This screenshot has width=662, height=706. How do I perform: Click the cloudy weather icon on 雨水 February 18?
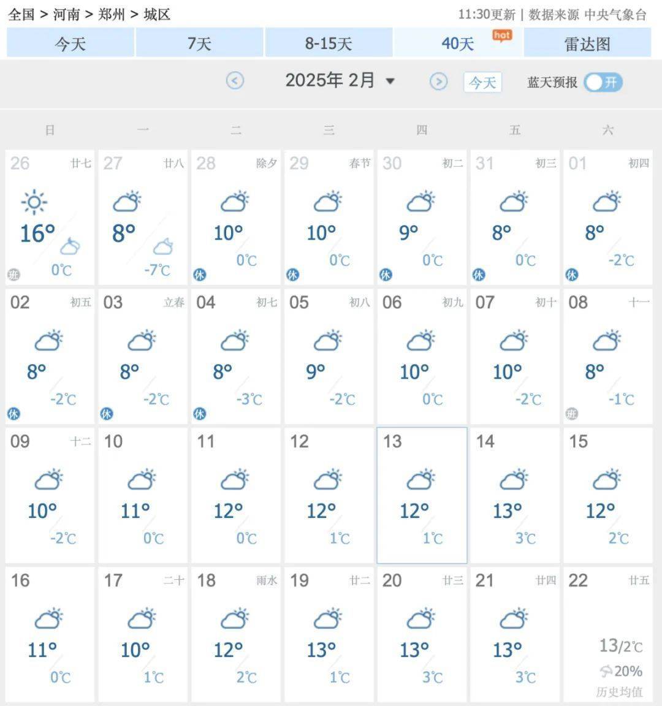pos(235,619)
